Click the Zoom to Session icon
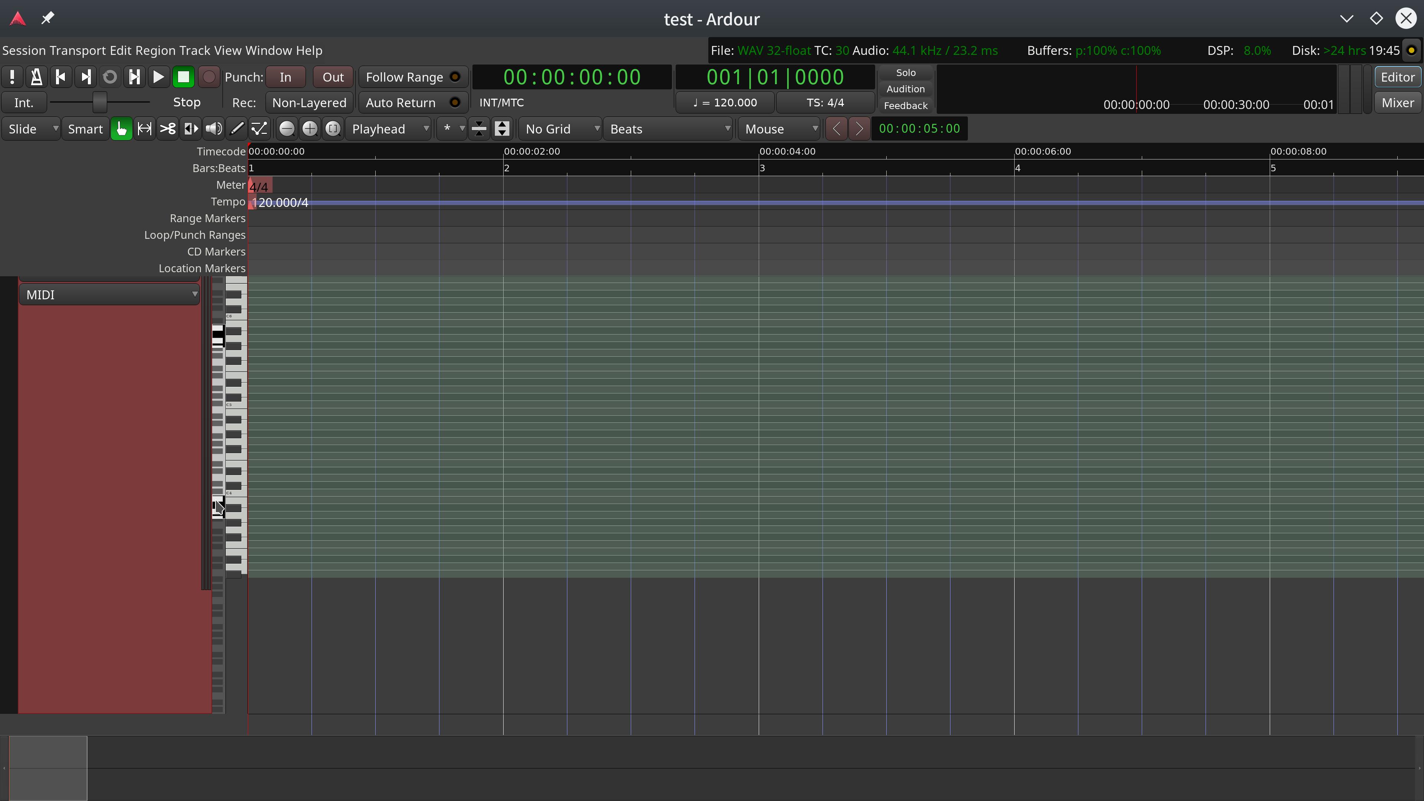 point(333,129)
